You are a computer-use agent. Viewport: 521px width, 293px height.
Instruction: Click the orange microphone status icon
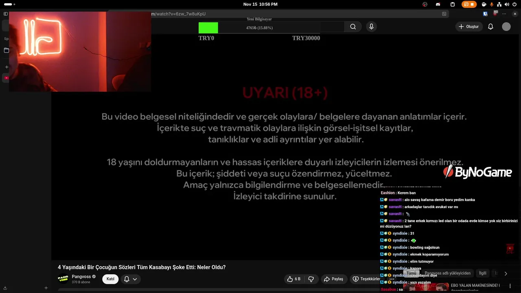[x=492, y=4]
